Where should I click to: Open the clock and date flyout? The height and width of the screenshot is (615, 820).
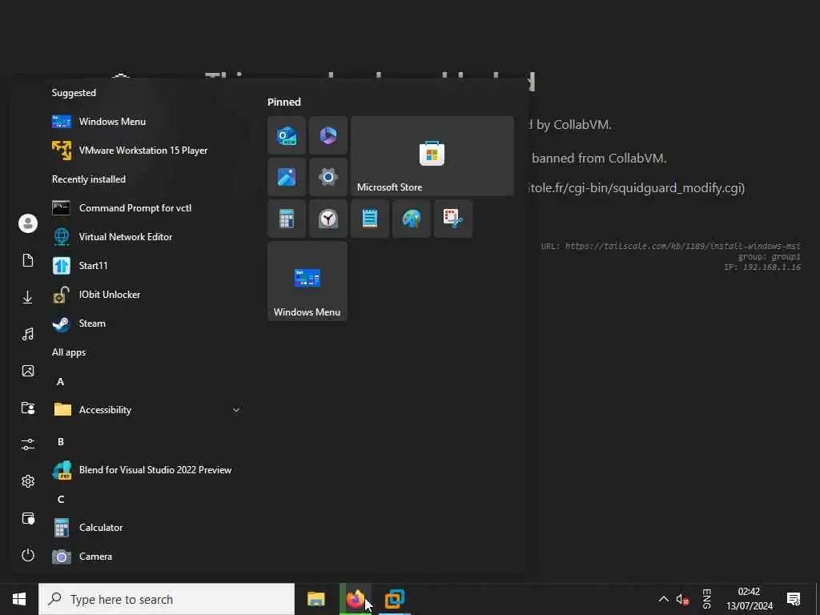pyautogui.click(x=749, y=599)
